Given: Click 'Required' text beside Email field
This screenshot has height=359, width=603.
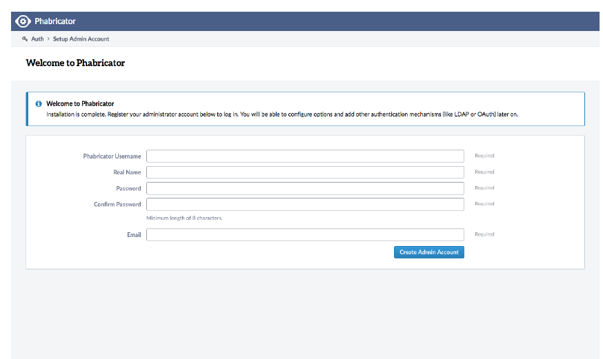Looking at the screenshot, I should coord(484,234).
